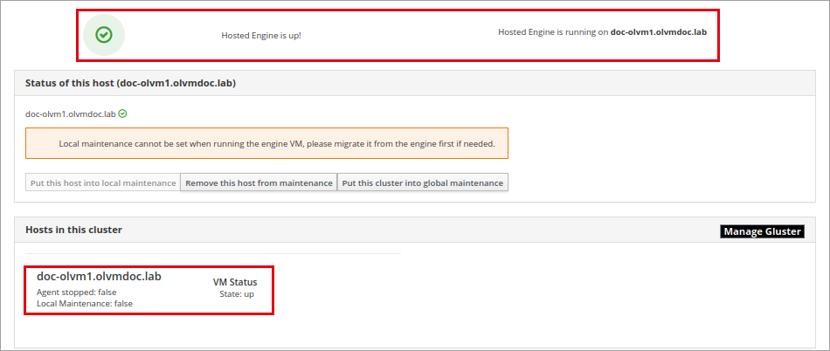Click 'State: up' text
This screenshot has width=830, height=351.
pos(237,294)
